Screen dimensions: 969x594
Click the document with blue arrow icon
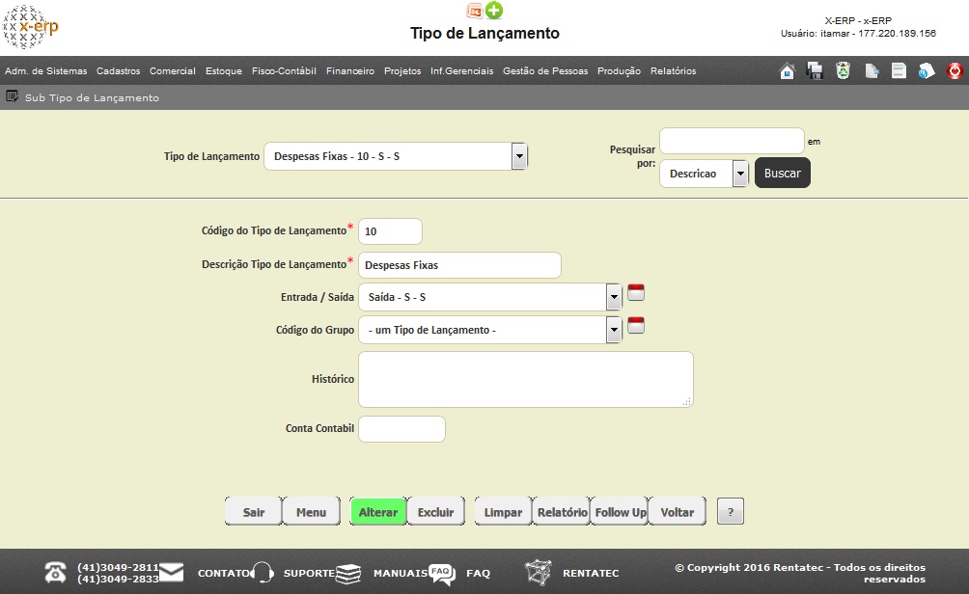872,71
